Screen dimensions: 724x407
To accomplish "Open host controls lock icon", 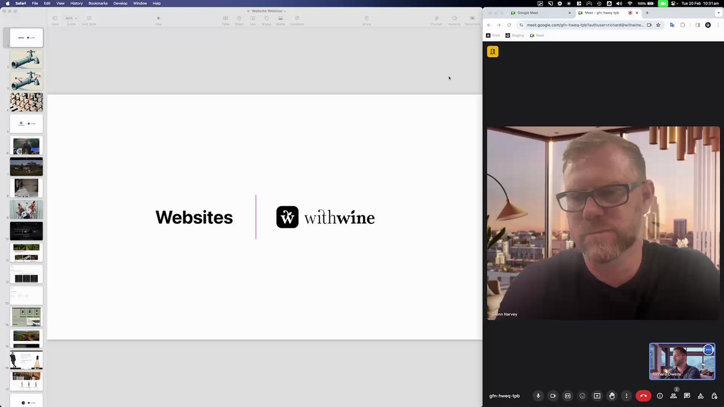I will click(714, 396).
